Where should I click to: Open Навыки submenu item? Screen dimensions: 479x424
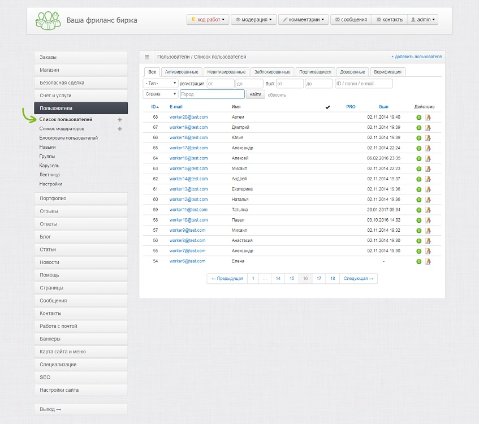[48, 147]
